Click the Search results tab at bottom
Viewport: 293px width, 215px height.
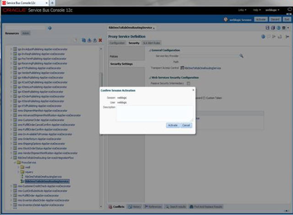[x=176, y=207]
